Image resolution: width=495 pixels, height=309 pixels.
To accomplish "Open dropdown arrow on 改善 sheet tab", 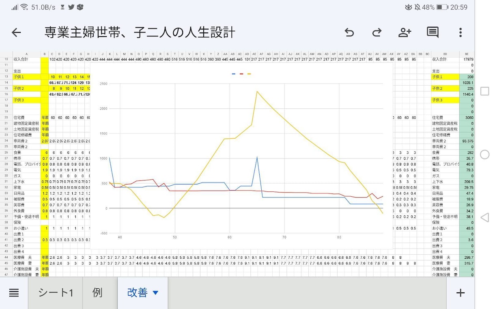I will (x=155, y=293).
